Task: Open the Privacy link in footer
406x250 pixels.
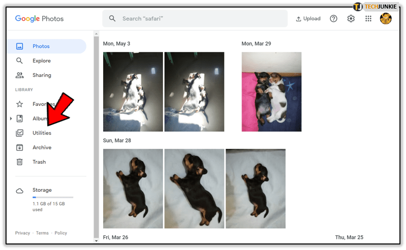Action: tap(23, 233)
